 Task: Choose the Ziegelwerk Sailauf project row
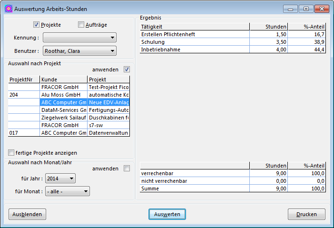coord(63,118)
